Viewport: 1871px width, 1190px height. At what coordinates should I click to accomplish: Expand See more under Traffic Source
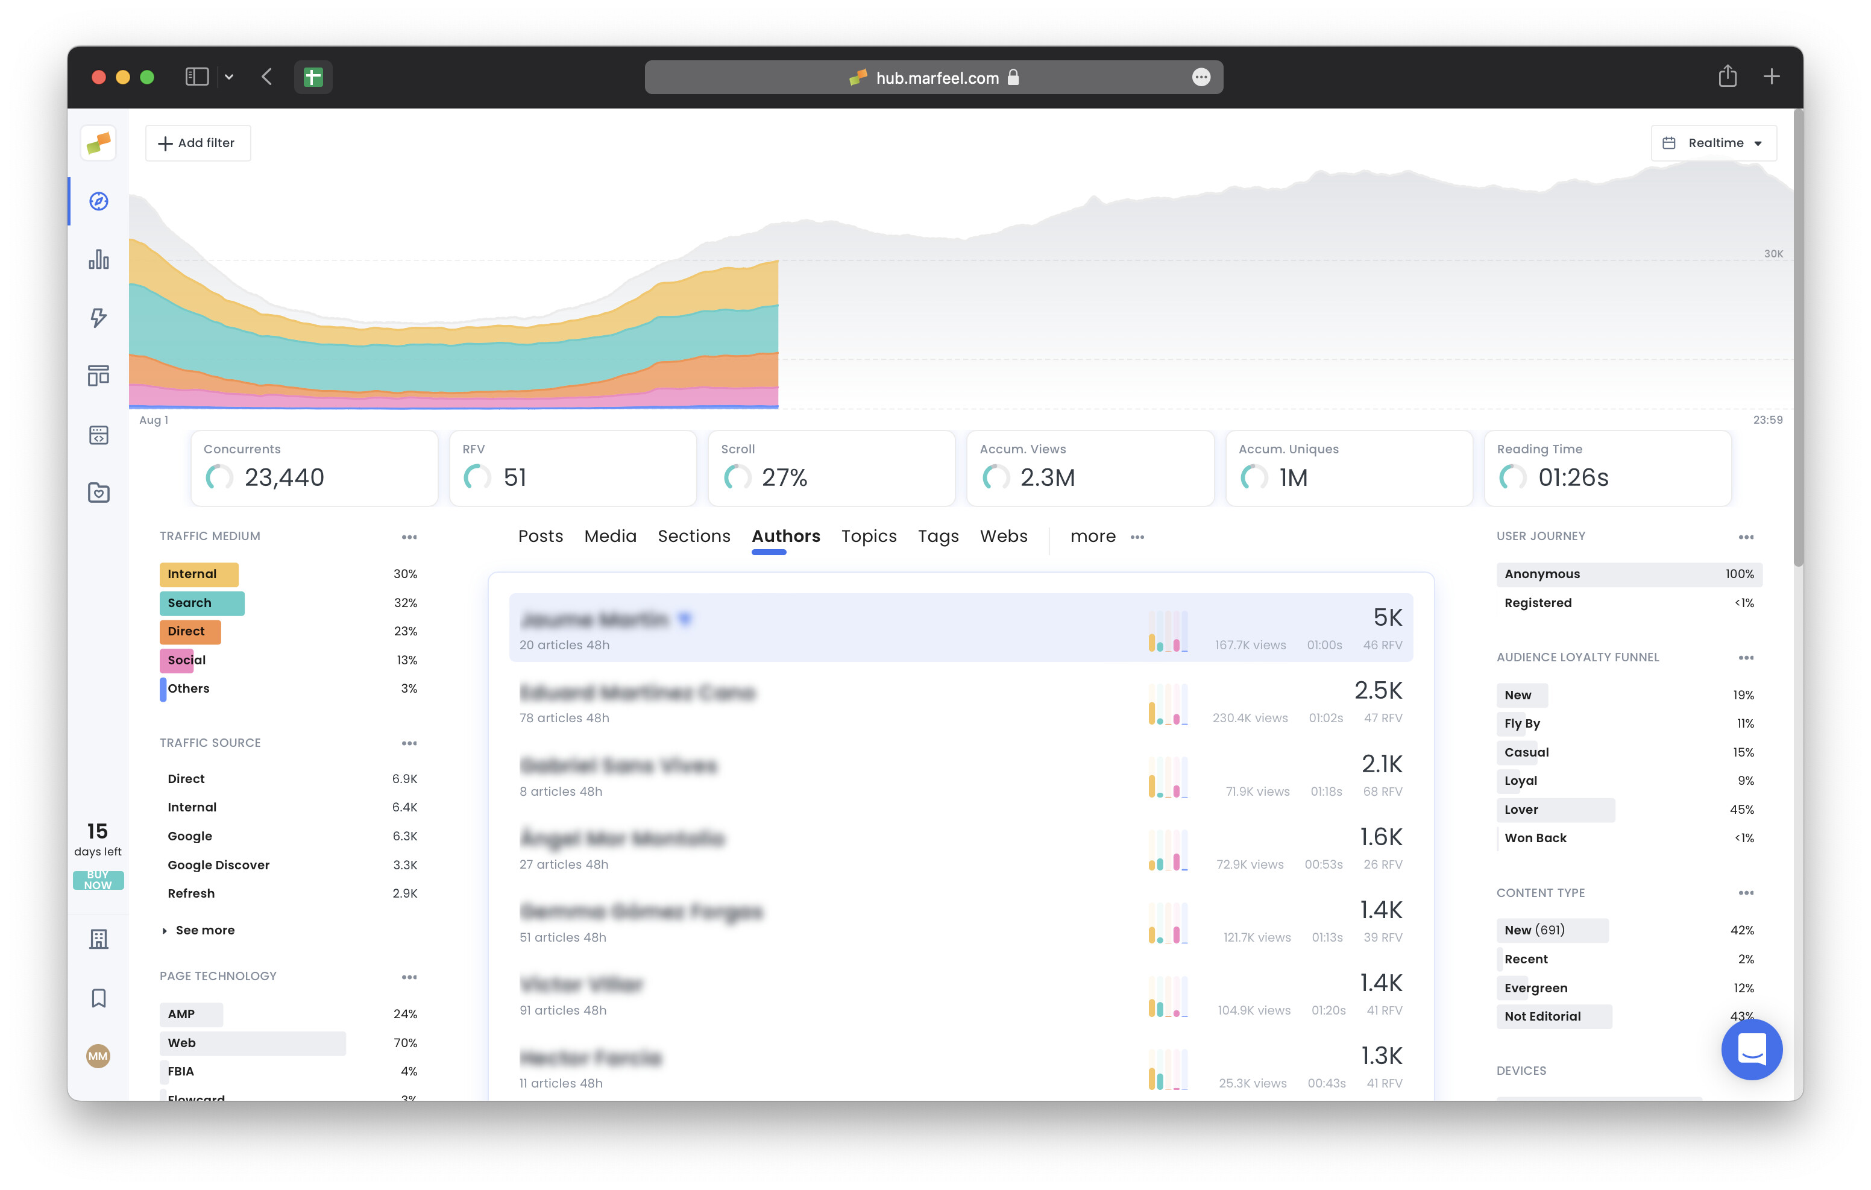point(204,930)
